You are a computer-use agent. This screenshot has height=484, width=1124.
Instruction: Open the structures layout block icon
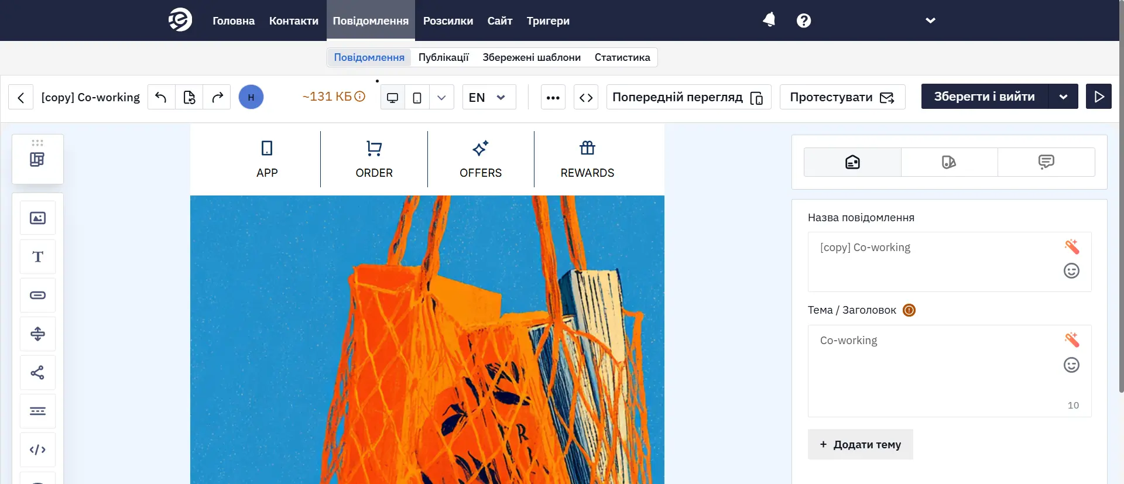(x=37, y=160)
